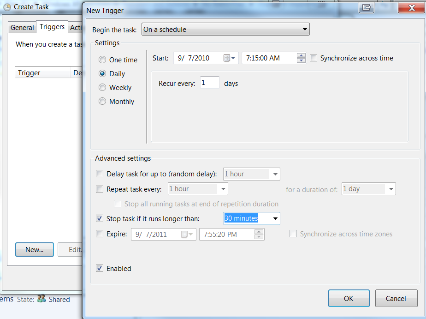Select the Monthly radio button
426x319 pixels.
click(x=102, y=102)
